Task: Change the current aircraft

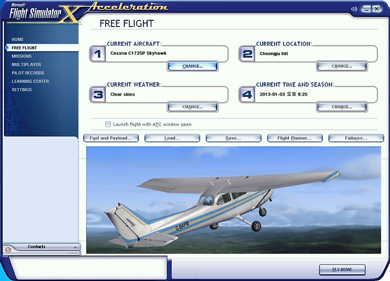Action: pyautogui.click(x=192, y=66)
